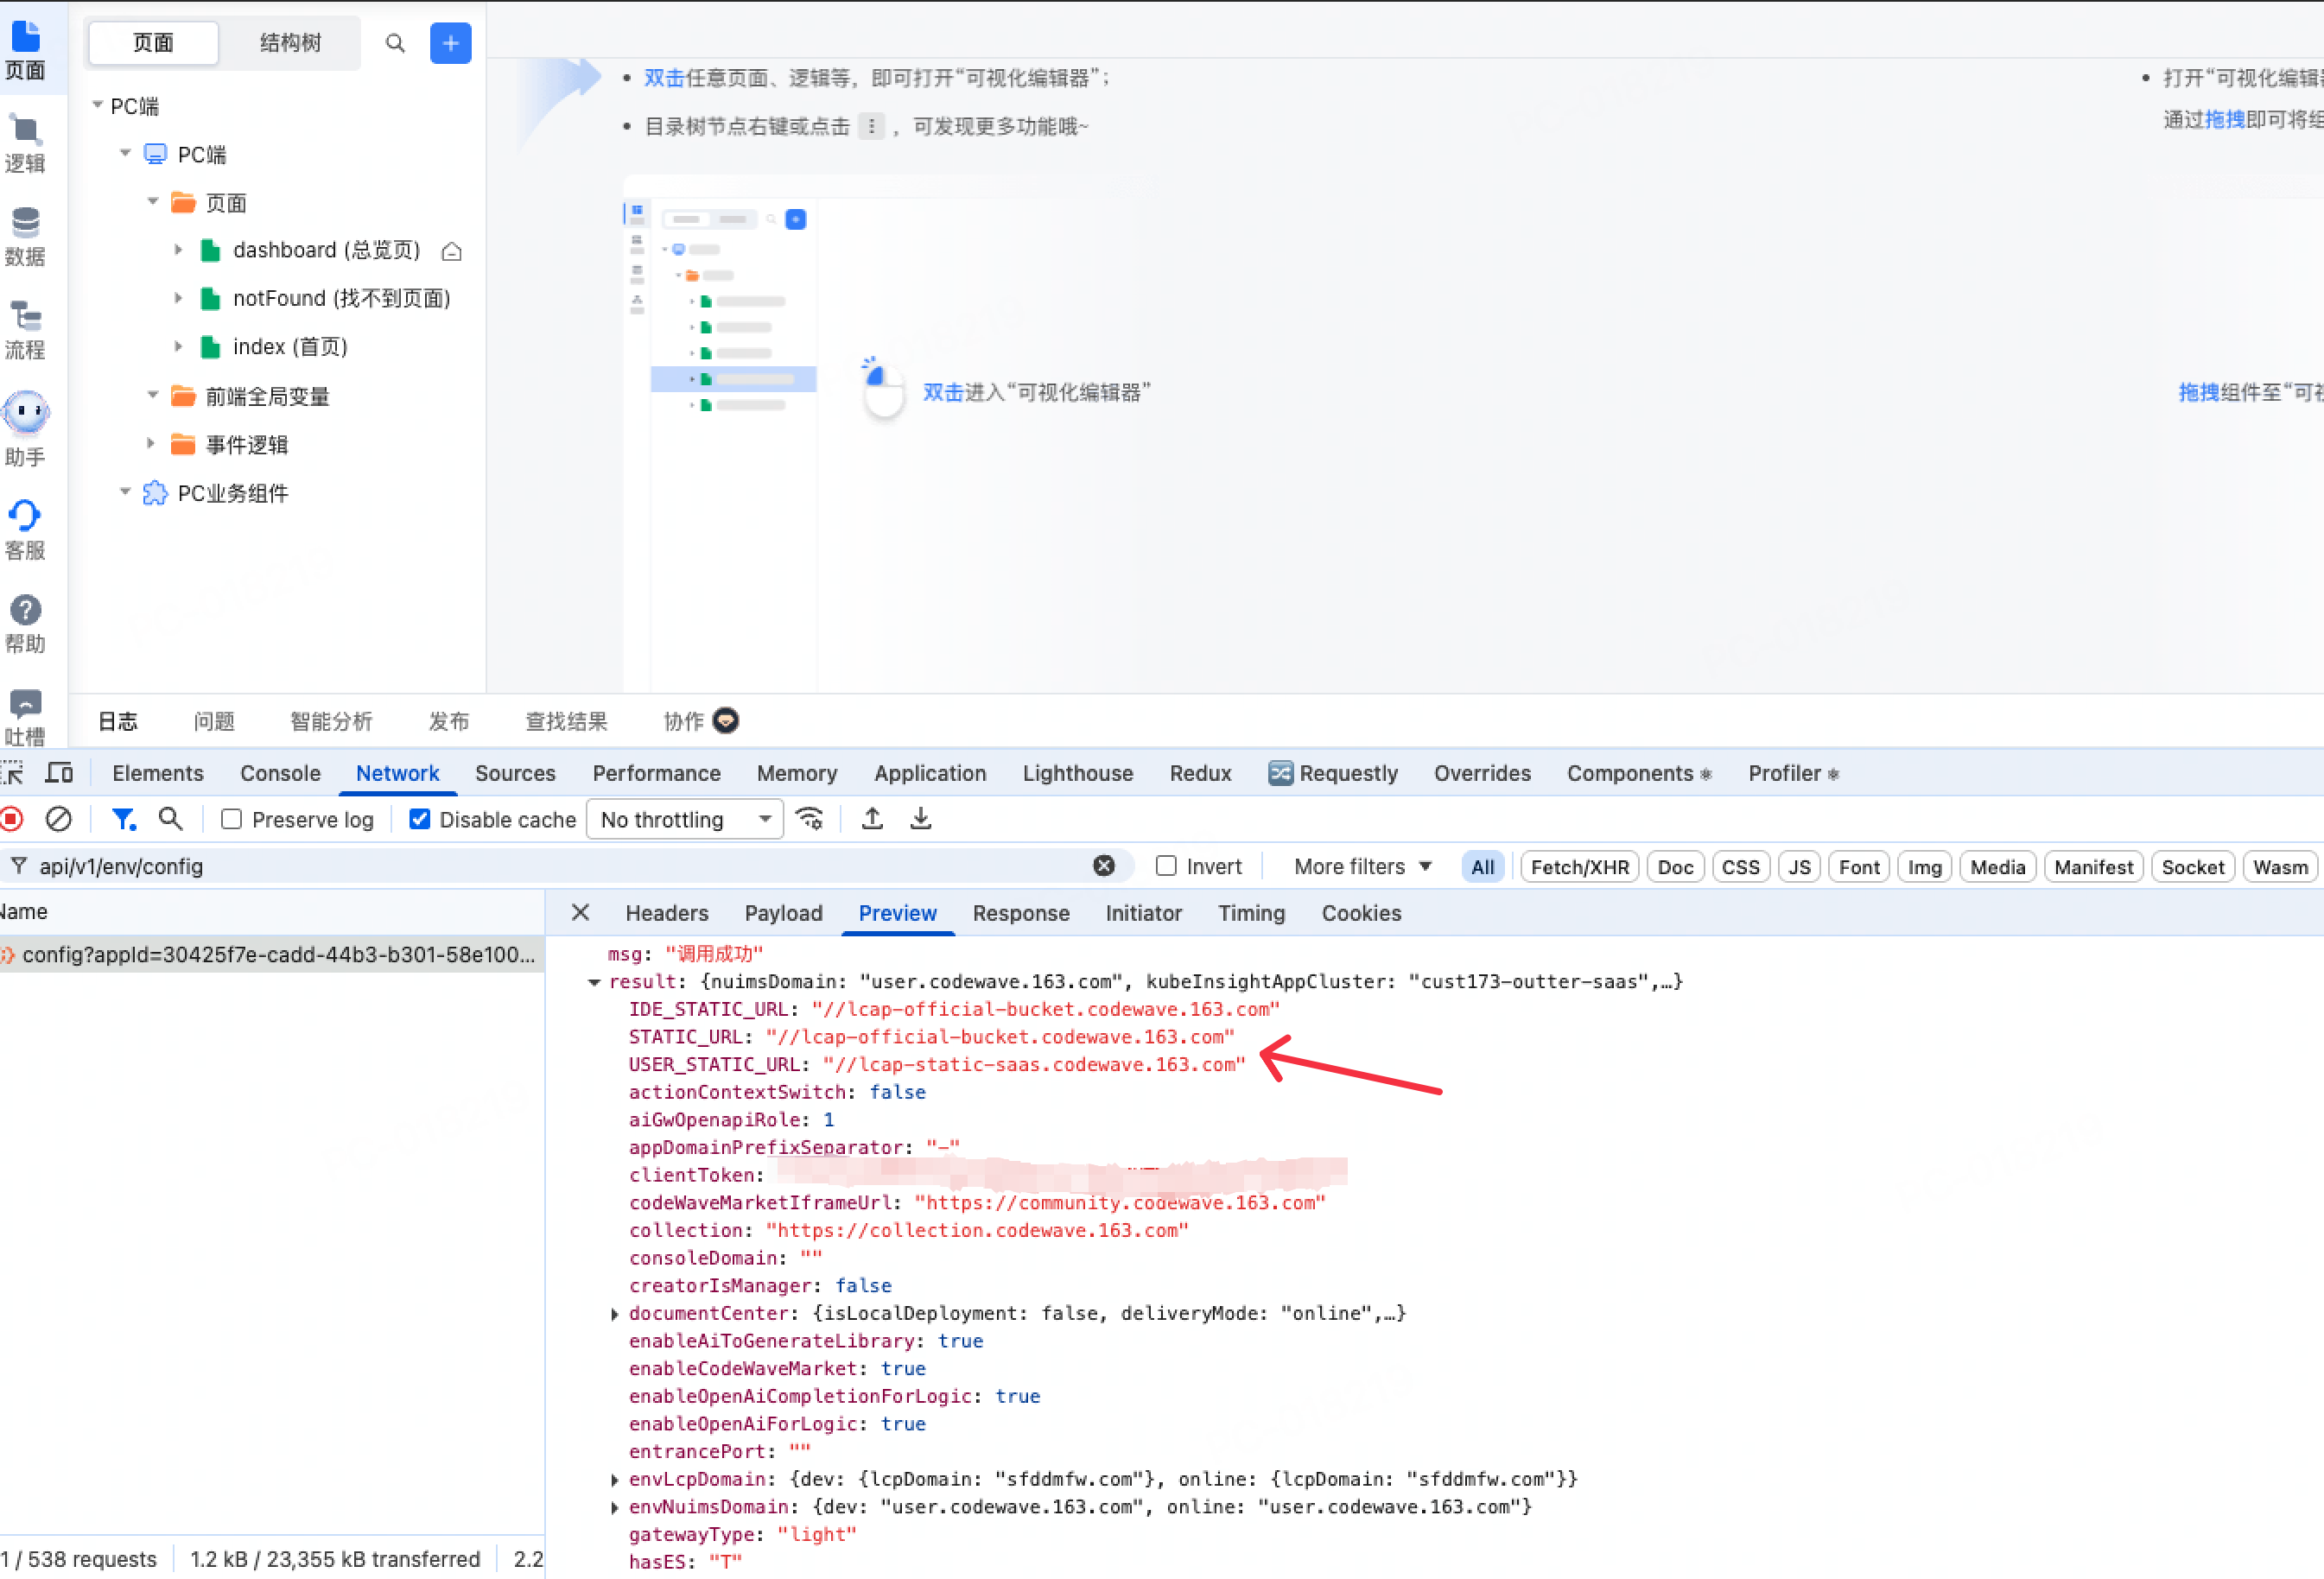The width and height of the screenshot is (2324, 1579).
Task: Open the No throttling dropdown
Action: [x=685, y=819]
